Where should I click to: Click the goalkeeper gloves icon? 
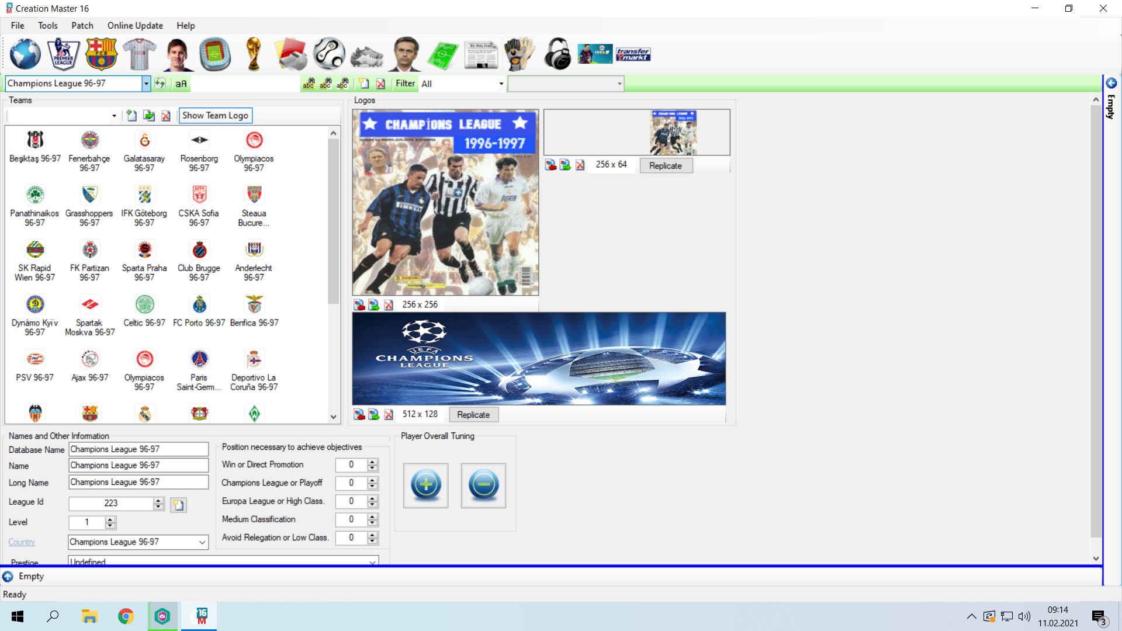(x=519, y=54)
